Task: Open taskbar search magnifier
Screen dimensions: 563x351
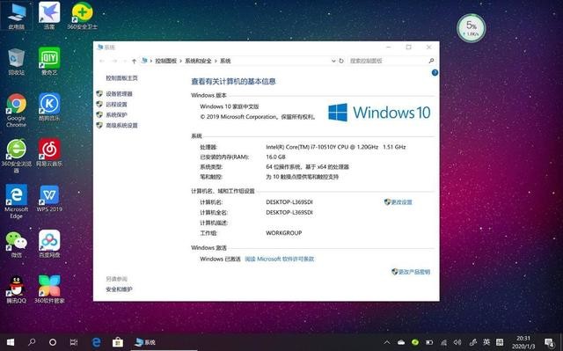Action: (32, 342)
